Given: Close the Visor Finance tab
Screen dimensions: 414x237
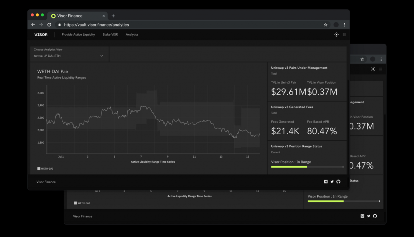Looking at the screenshot, I should [x=104, y=16].
